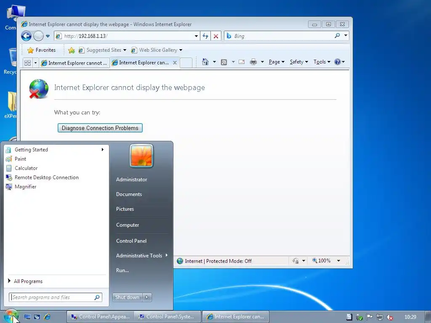Click the Refresh page icon

click(x=205, y=36)
